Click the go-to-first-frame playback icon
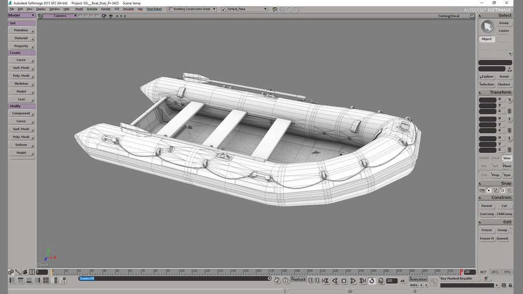This screenshot has width=523, height=294. coord(325,281)
